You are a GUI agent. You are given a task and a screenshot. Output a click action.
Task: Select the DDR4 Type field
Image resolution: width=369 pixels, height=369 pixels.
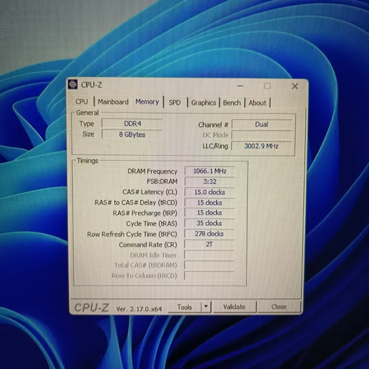(131, 123)
